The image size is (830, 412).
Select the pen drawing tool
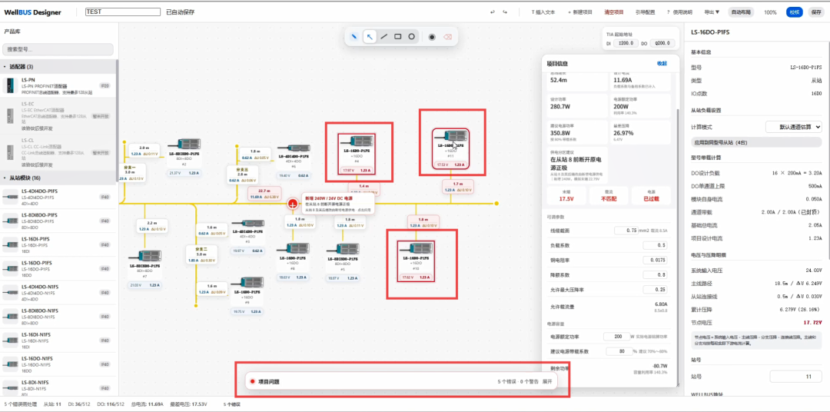(354, 37)
